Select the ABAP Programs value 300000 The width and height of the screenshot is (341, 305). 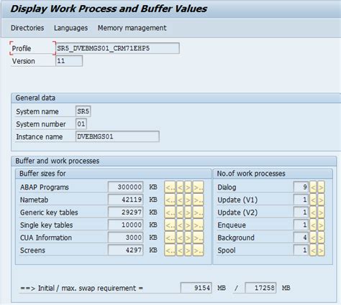[x=126, y=187]
